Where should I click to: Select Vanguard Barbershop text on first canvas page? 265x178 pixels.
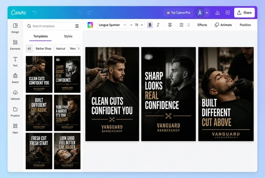(112, 129)
